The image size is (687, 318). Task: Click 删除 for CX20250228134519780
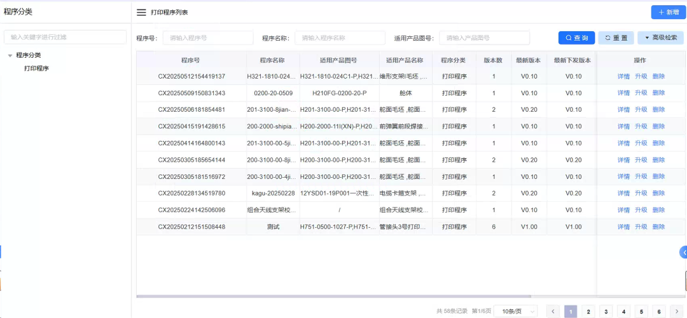[x=658, y=193]
